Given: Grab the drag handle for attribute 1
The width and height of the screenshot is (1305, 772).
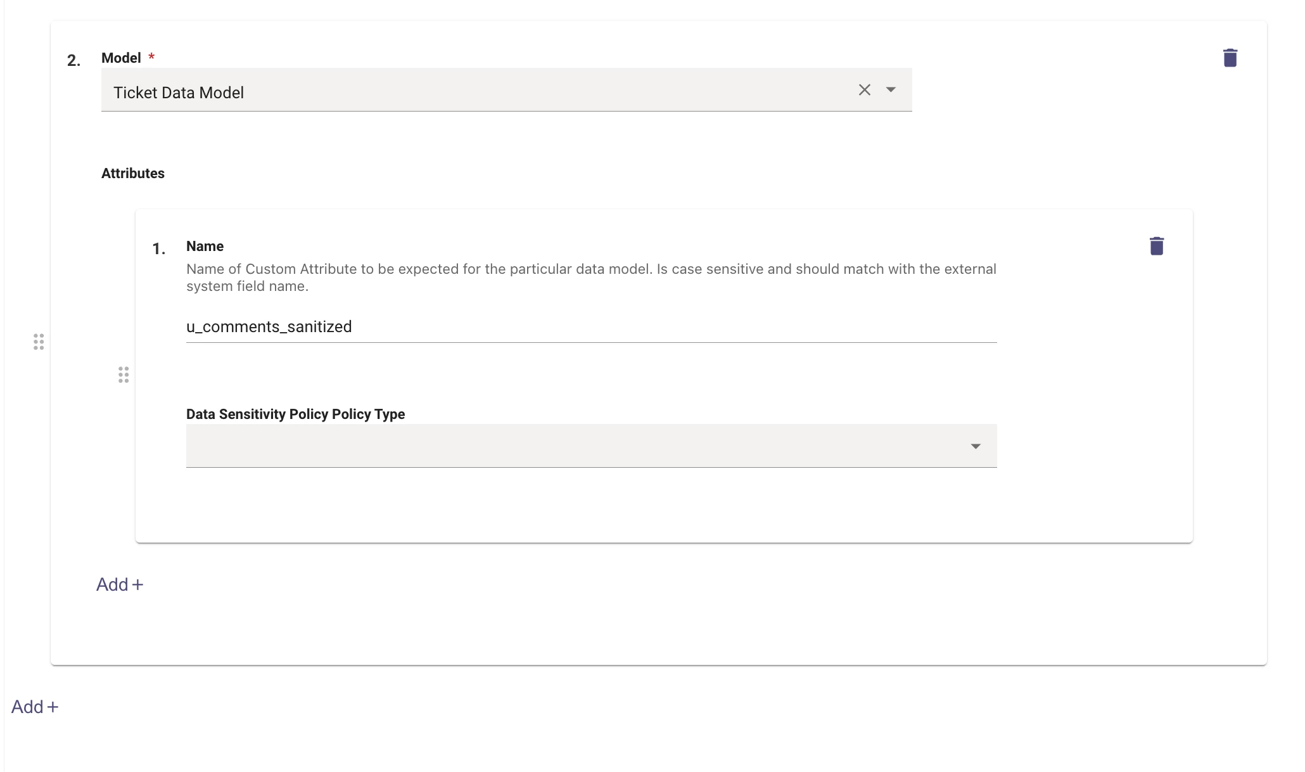Looking at the screenshot, I should pos(124,375).
